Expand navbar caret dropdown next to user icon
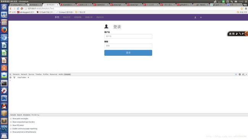The width and height of the screenshot is (248, 139). pos(201,17)
